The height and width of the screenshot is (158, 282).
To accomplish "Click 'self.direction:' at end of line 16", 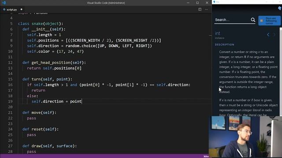I will pos(173,85).
